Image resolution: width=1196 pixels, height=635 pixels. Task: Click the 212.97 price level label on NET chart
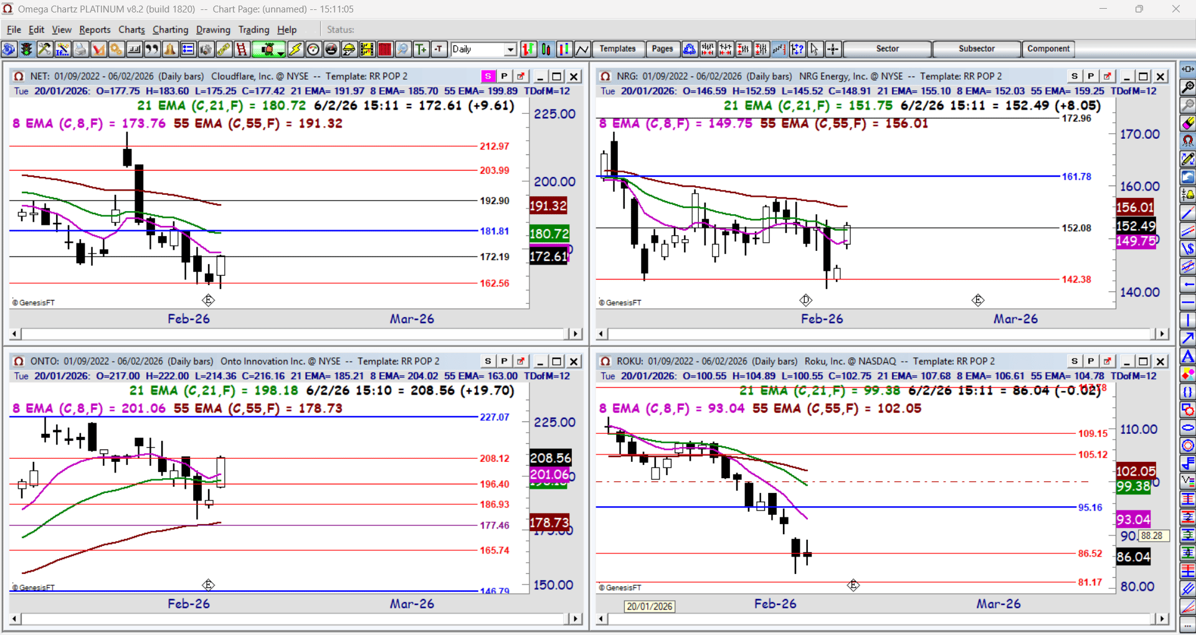[x=494, y=146]
